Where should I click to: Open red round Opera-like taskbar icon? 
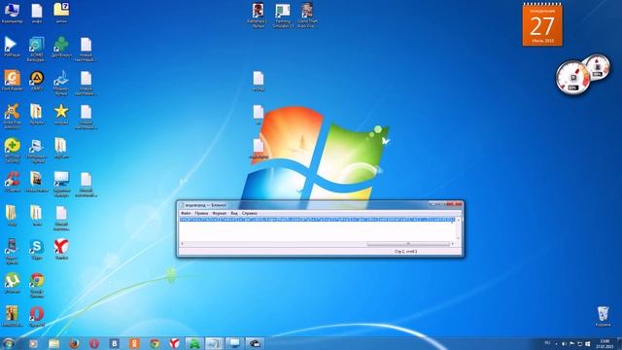click(x=94, y=343)
